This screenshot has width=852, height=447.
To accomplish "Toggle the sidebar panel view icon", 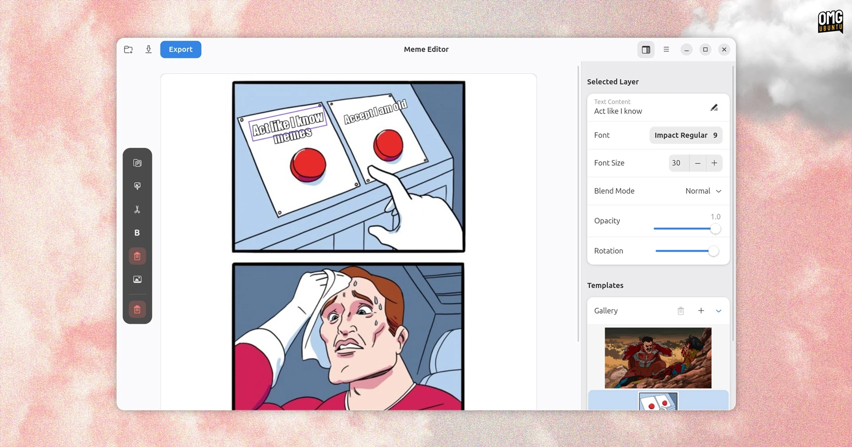I will pos(646,49).
